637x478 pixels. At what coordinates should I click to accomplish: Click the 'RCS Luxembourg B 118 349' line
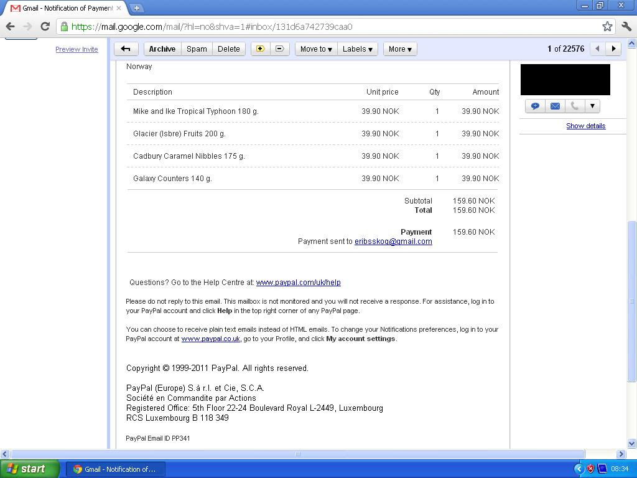coord(177,418)
